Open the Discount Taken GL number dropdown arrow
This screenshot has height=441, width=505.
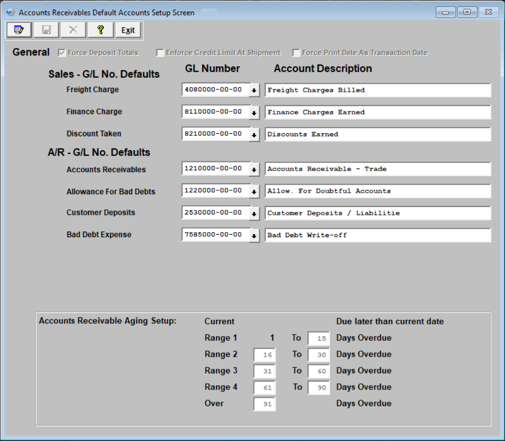pyautogui.click(x=254, y=134)
